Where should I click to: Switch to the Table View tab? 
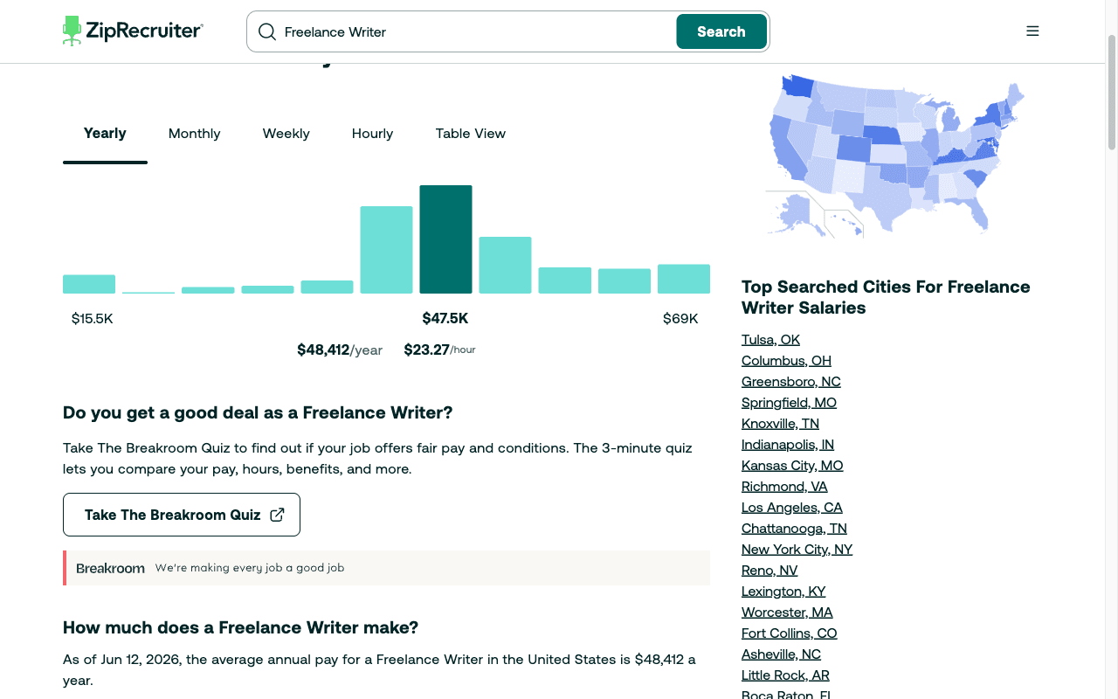pyautogui.click(x=471, y=134)
